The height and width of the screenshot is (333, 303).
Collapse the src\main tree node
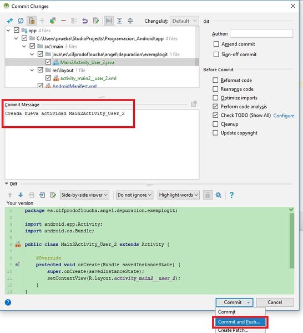click(x=24, y=46)
